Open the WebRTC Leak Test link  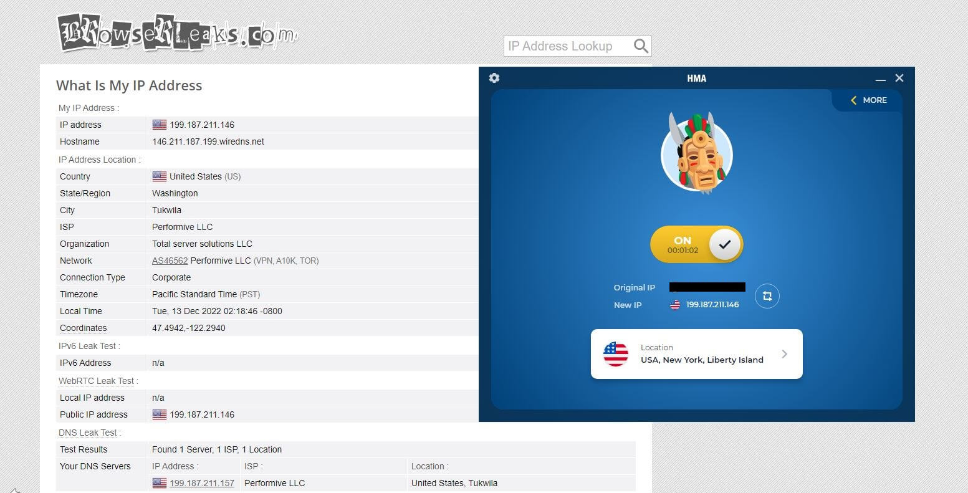(97, 381)
